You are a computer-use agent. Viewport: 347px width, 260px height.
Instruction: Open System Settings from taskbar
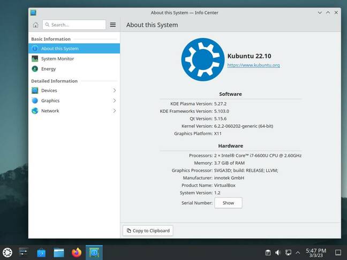pos(23,253)
